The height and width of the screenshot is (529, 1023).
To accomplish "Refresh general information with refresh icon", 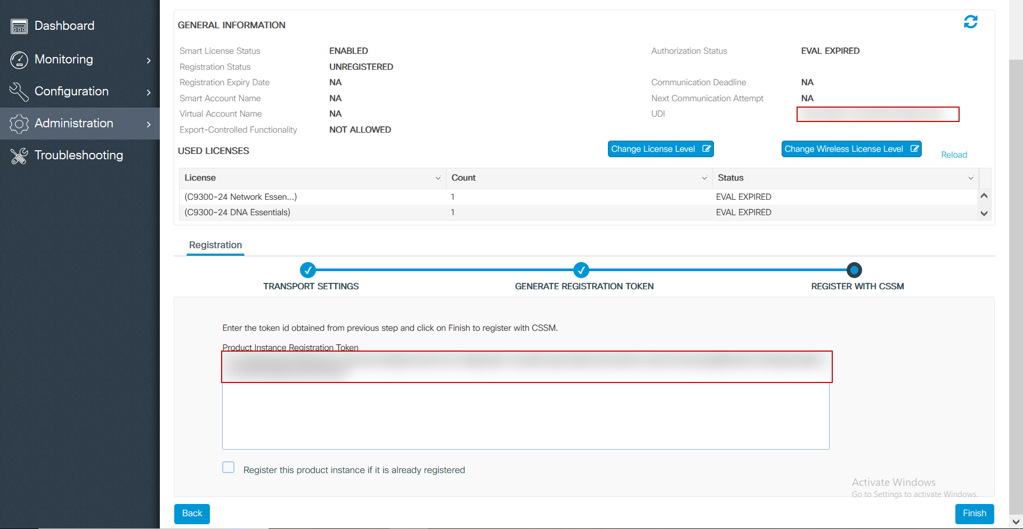I will point(971,22).
